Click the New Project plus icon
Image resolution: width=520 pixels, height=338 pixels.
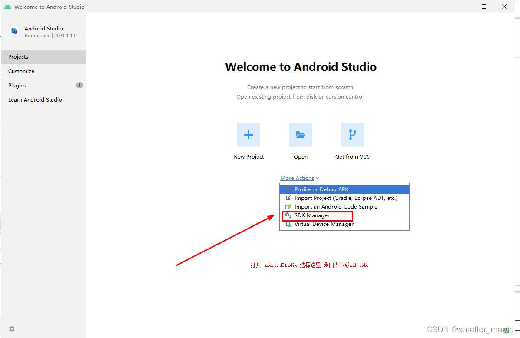248,135
